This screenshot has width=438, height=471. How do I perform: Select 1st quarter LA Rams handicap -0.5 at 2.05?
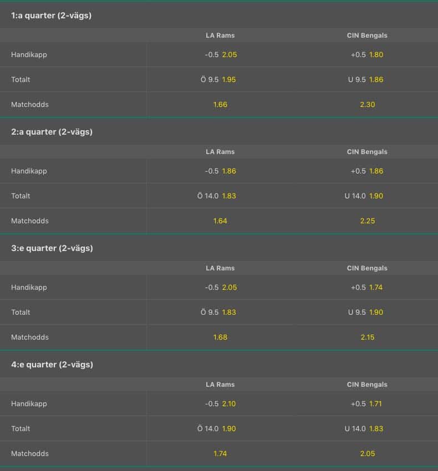click(220, 55)
